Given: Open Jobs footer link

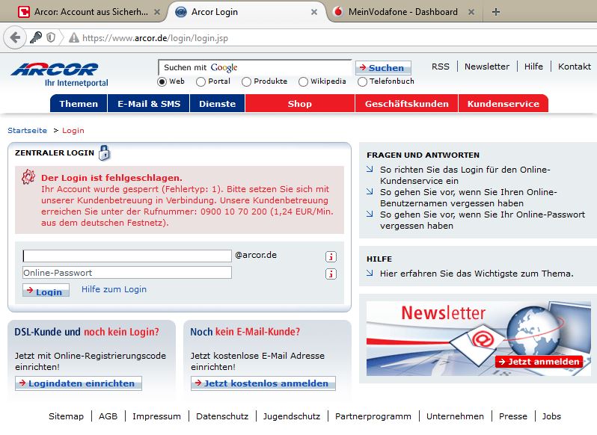Looking at the screenshot, I should coord(551,416).
